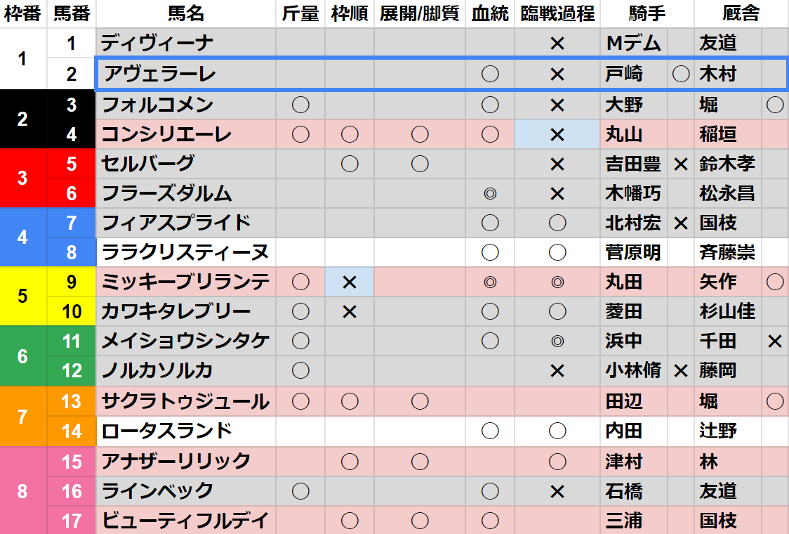This screenshot has width=789, height=534.
Task: Click the pink highlight on アナザーリリック's row
Action: click(211, 462)
